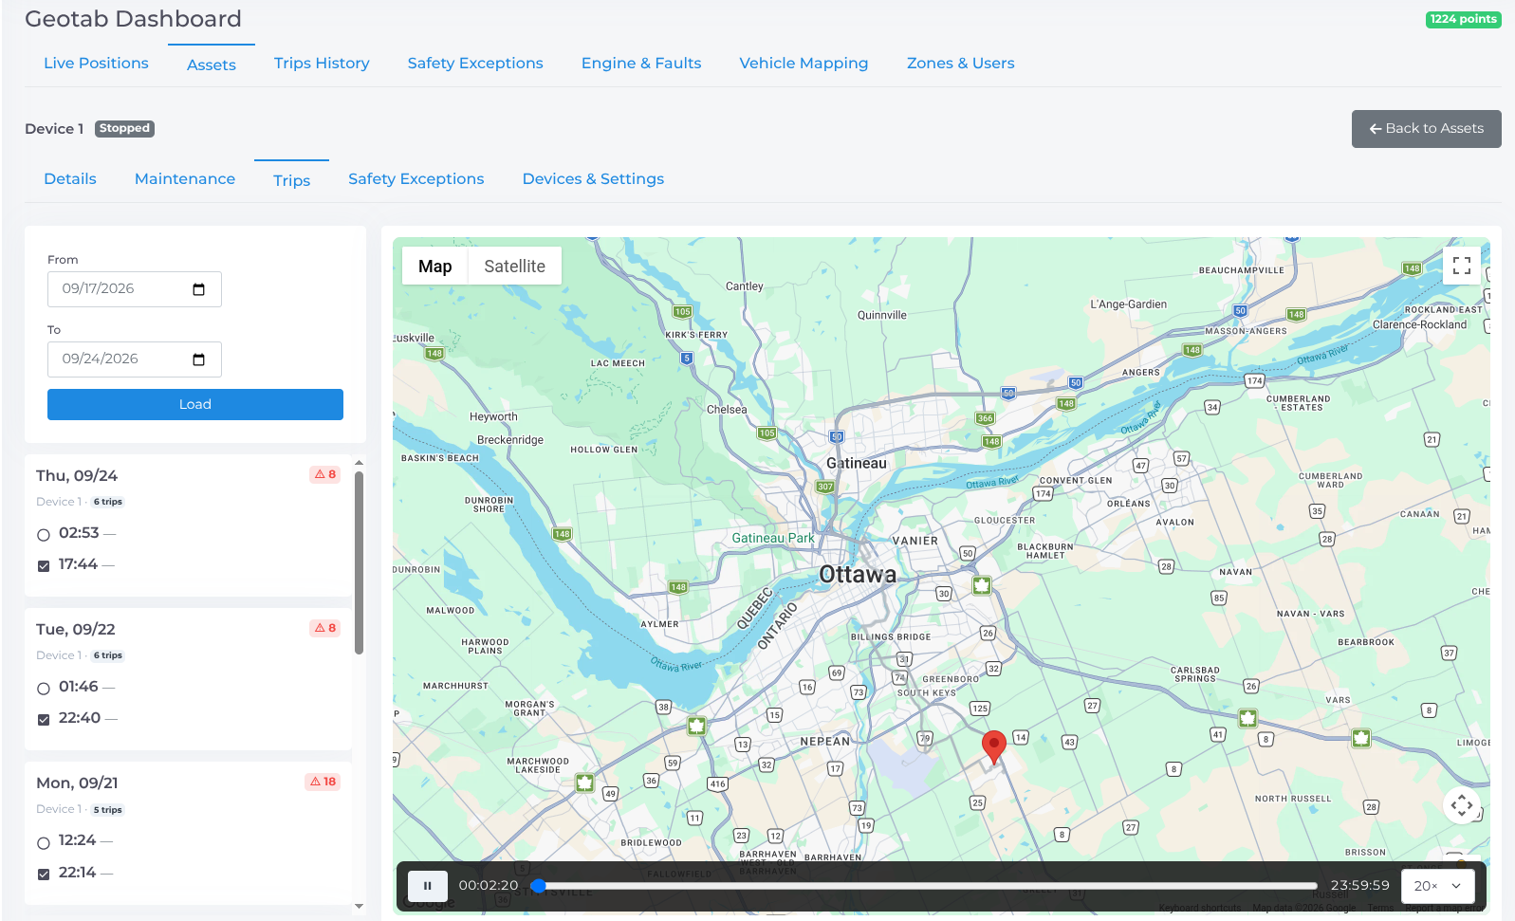The image size is (1515, 921).
Task: Click green marker near Marchwood Lakeside
Action: click(585, 783)
